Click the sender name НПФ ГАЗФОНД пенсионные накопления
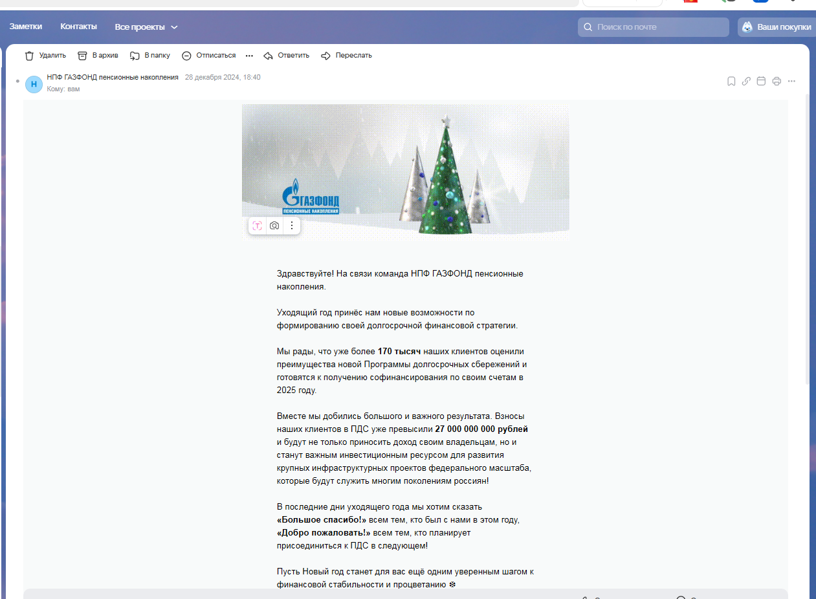Viewport: 816px width, 599px height. click(113, 77)
